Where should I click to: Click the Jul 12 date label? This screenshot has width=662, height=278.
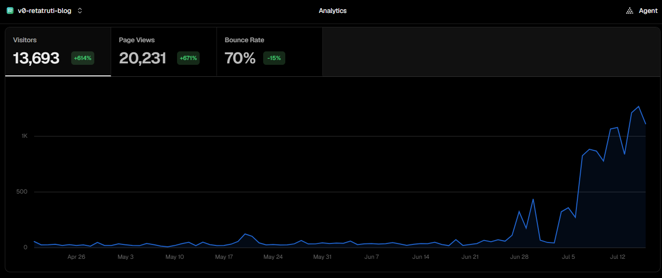(x=617, y=257)
